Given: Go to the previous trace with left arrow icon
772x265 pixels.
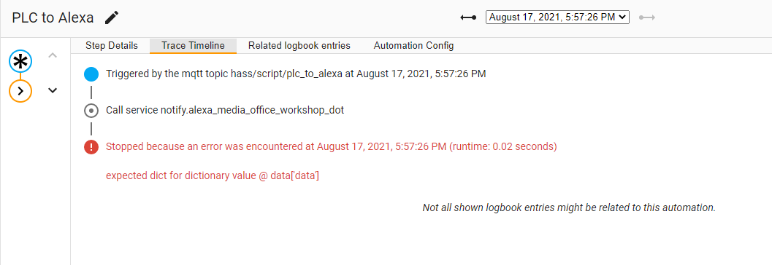Looking at the screenshot, I should 468,17.
